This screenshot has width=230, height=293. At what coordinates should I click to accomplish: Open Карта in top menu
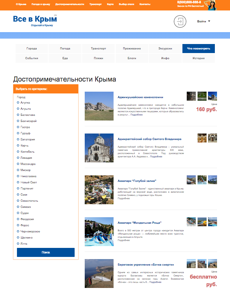click(110, 4)
